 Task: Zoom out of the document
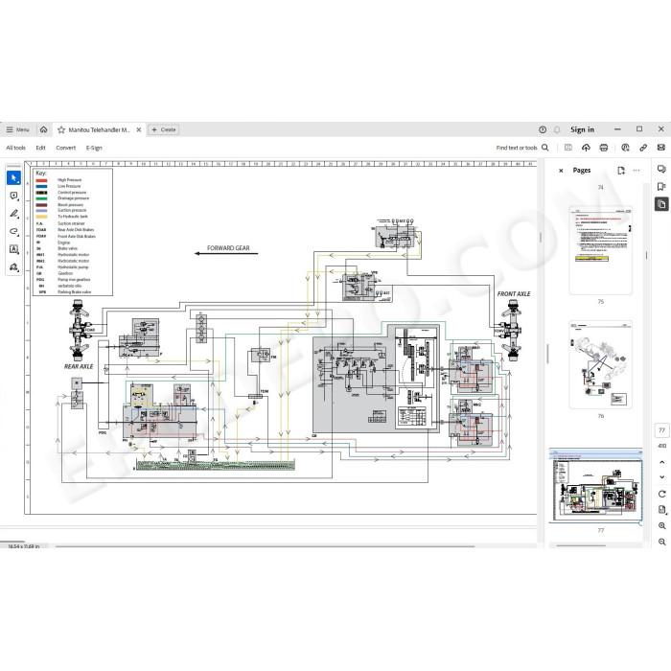tap(662, 542)
